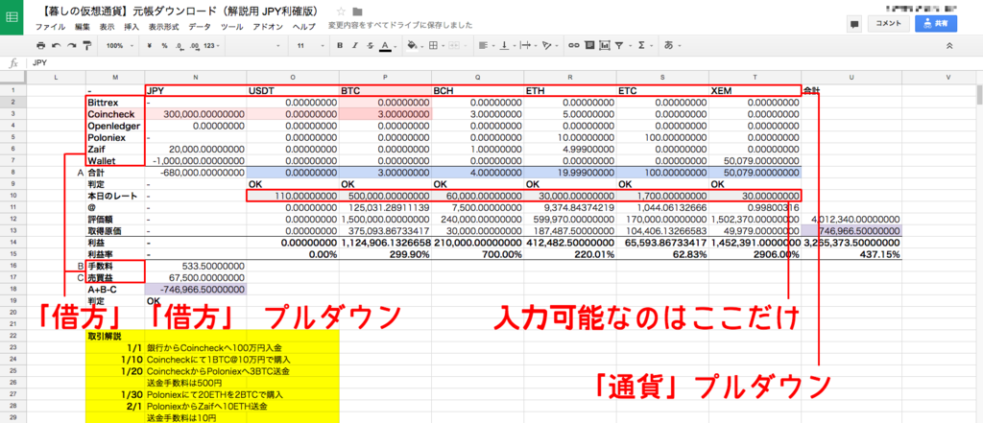Viewport: 983px width, 423px height.
Task: Click the print icon
Action: (40, 46)
